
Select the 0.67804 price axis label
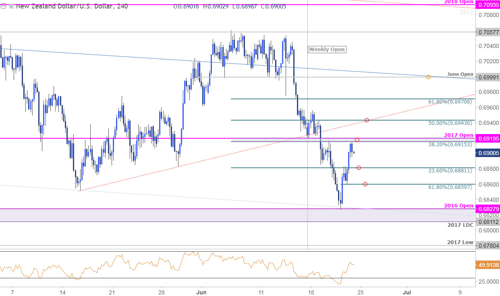(x=488, y=245)
